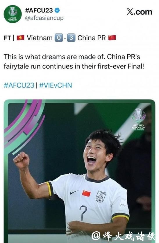Click the tweet text about fairytale run

tap(74, 62)
